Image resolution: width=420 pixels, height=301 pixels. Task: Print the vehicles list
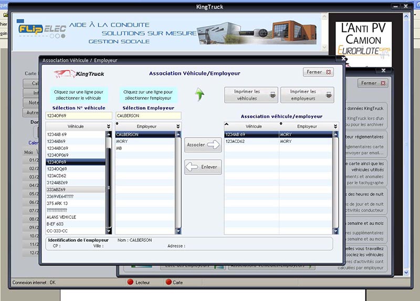click(251, 95)
